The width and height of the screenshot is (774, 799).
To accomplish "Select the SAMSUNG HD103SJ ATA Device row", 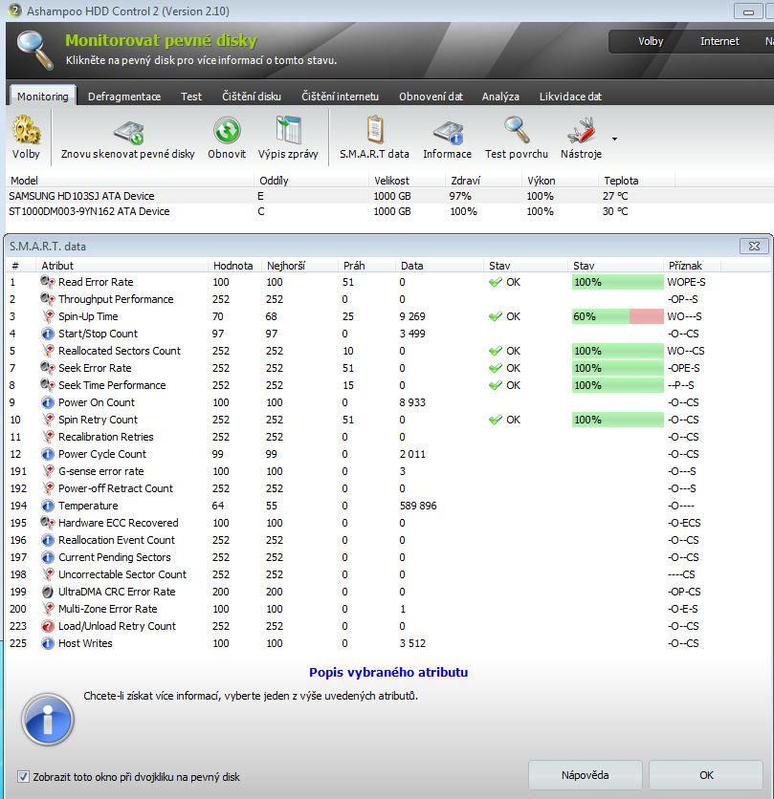I will [389, 196].
